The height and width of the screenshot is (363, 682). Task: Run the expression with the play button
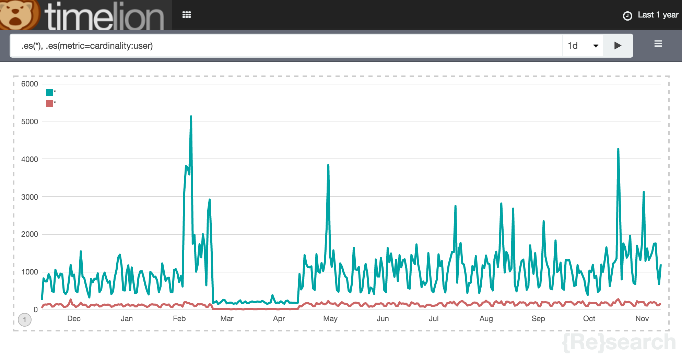[618, 46]
